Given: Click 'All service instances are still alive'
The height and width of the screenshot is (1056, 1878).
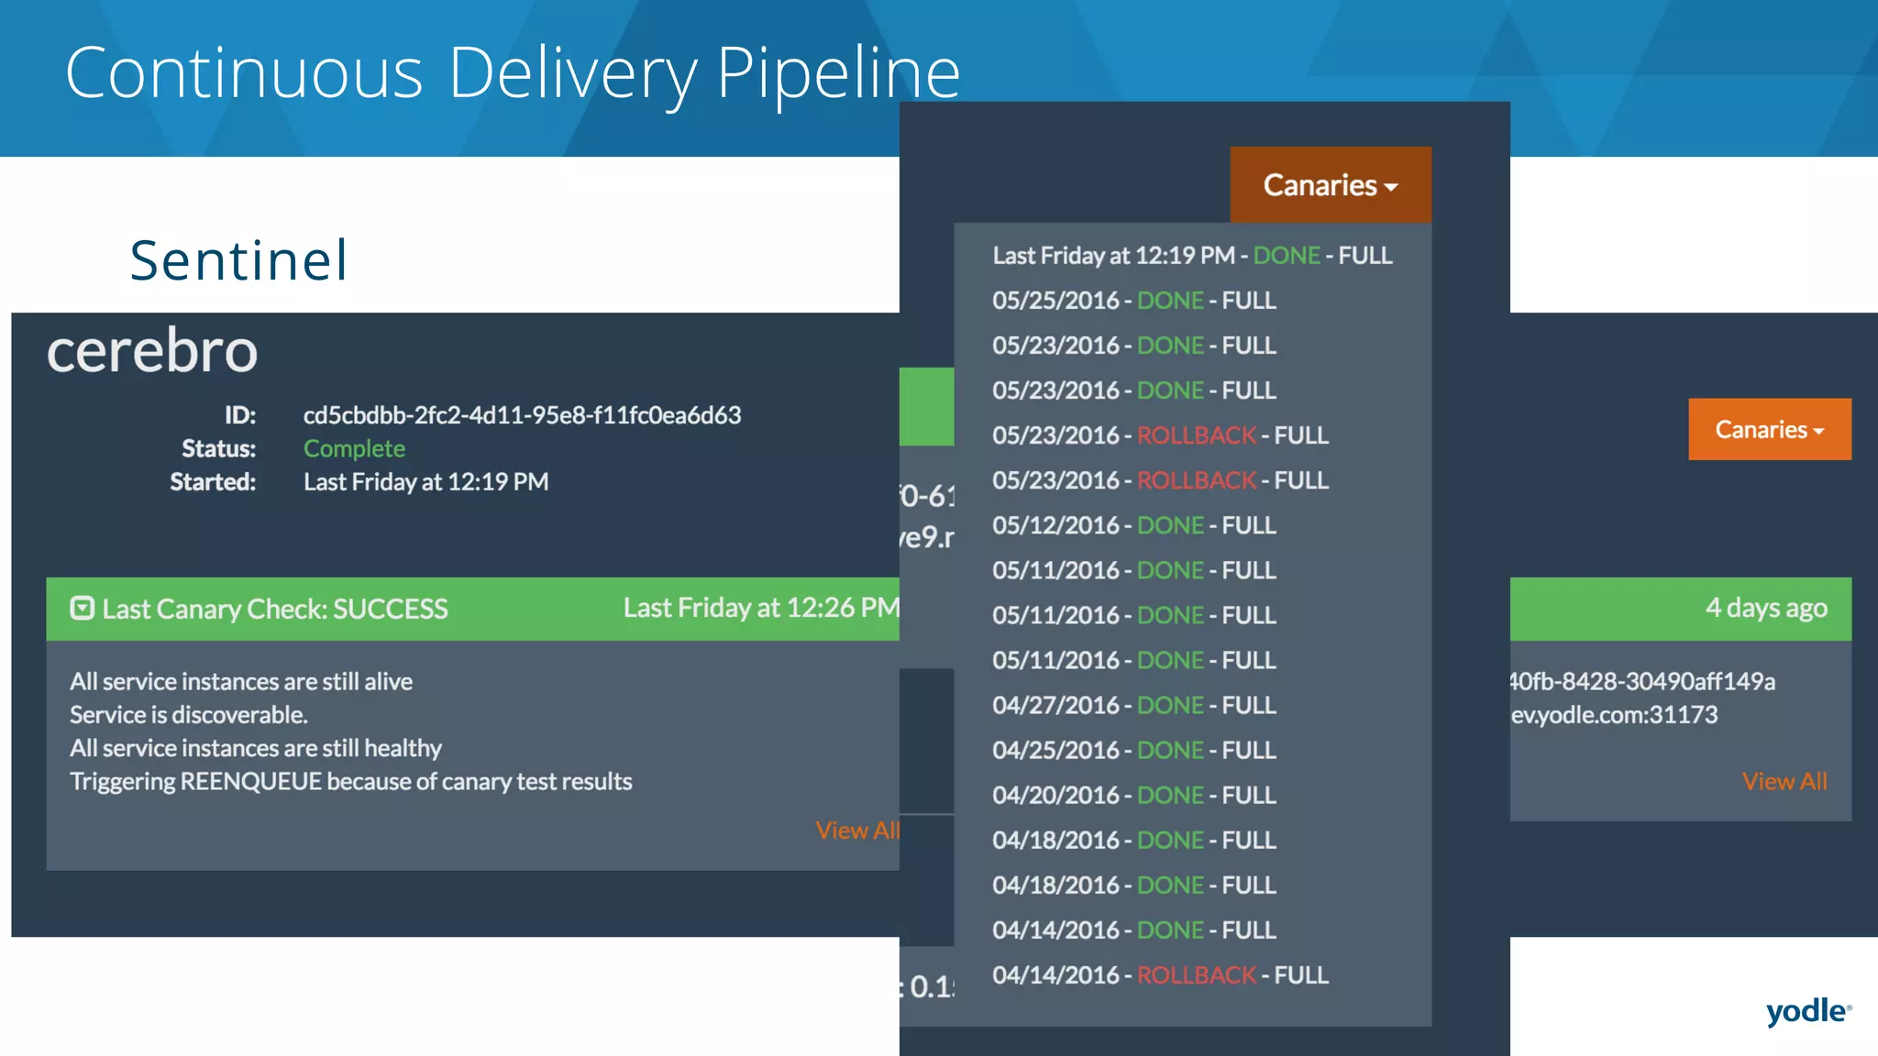Looking at the screenshot, I should 241,681.
